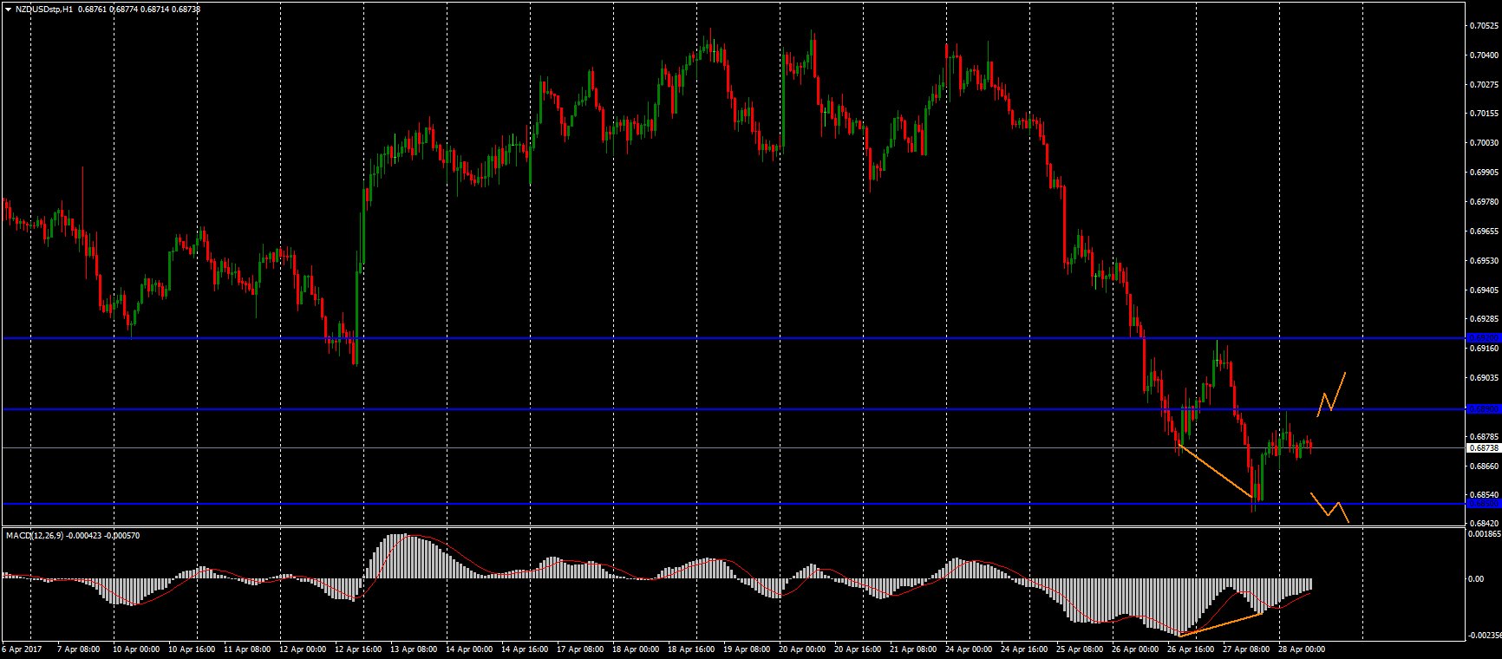Click the triangle arrow beside NZDUSDstp,H1
Screen dimensions: 1502x659
[8, 9]
